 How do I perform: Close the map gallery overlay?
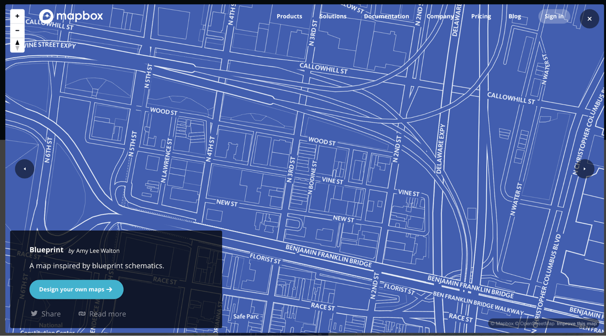point(589,19)
